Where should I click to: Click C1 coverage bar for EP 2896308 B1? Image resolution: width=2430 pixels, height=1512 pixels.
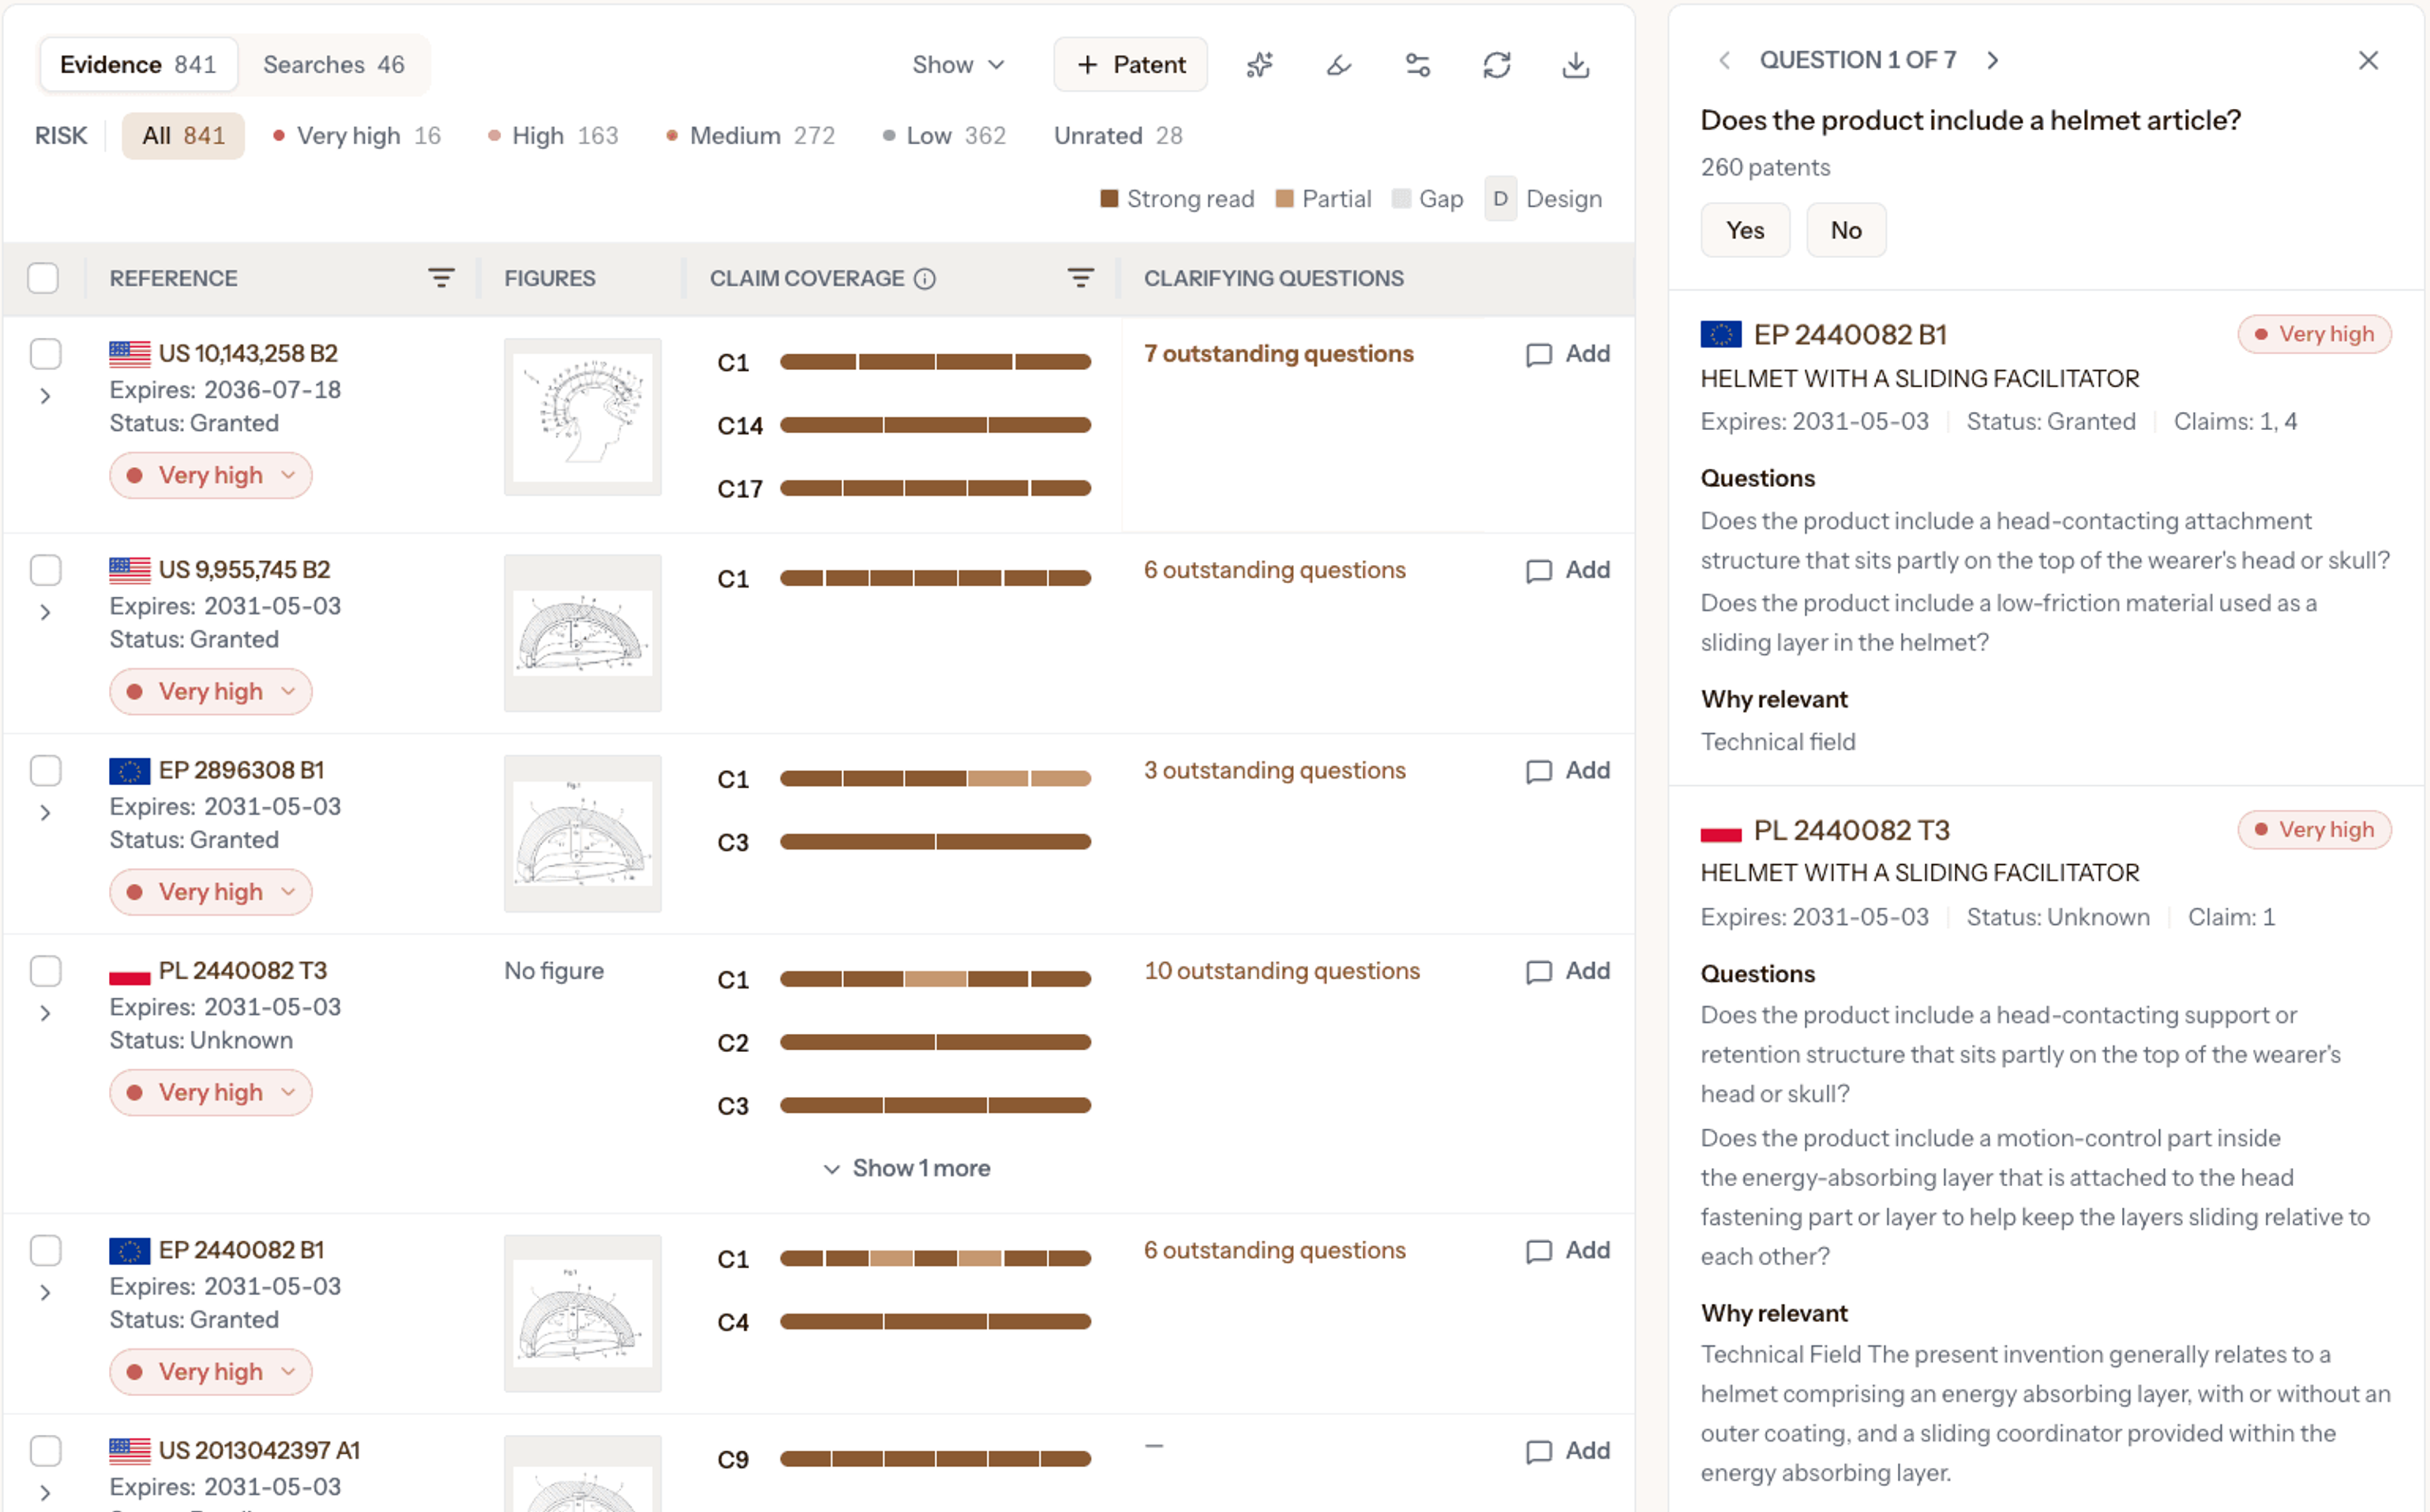[x=935, y=779]
